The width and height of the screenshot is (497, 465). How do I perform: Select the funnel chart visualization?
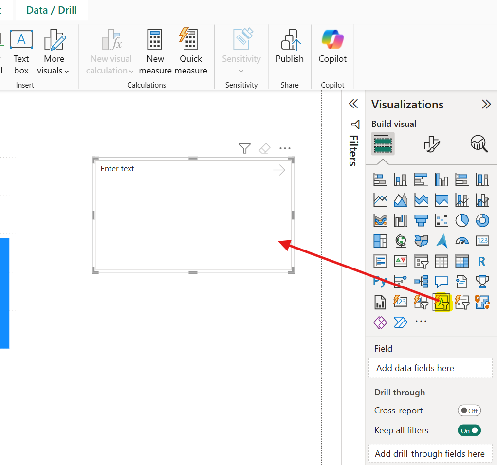(421, 220)
